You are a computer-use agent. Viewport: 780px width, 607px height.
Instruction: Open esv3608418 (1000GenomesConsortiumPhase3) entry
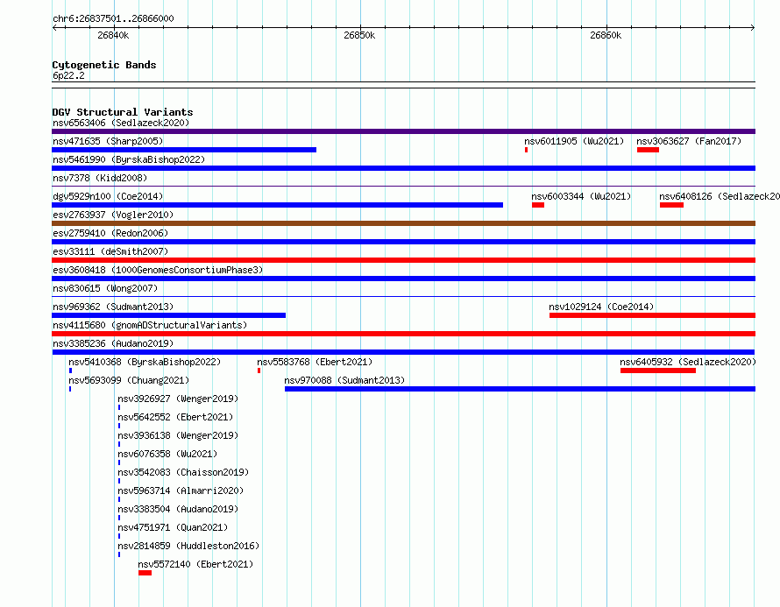(158, 270)
